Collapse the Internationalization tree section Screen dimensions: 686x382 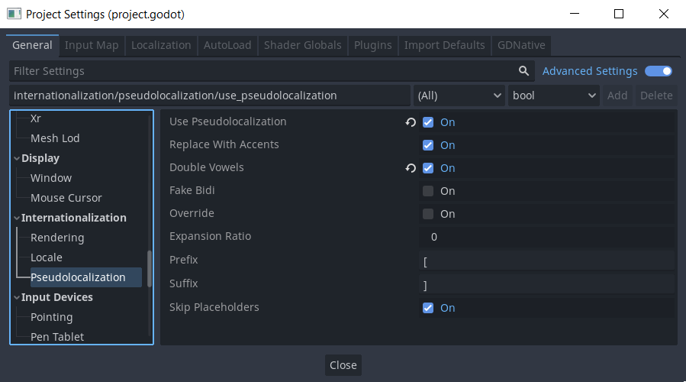click(17, 218)
